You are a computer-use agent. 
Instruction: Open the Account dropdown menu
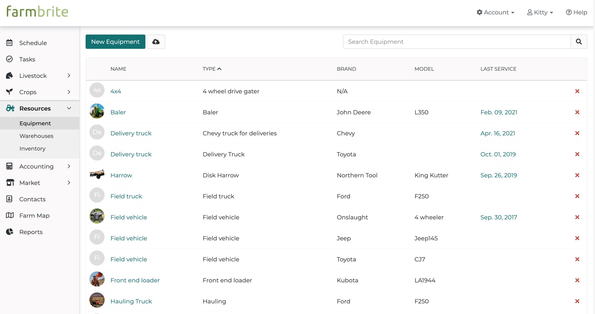click(495, 13)
